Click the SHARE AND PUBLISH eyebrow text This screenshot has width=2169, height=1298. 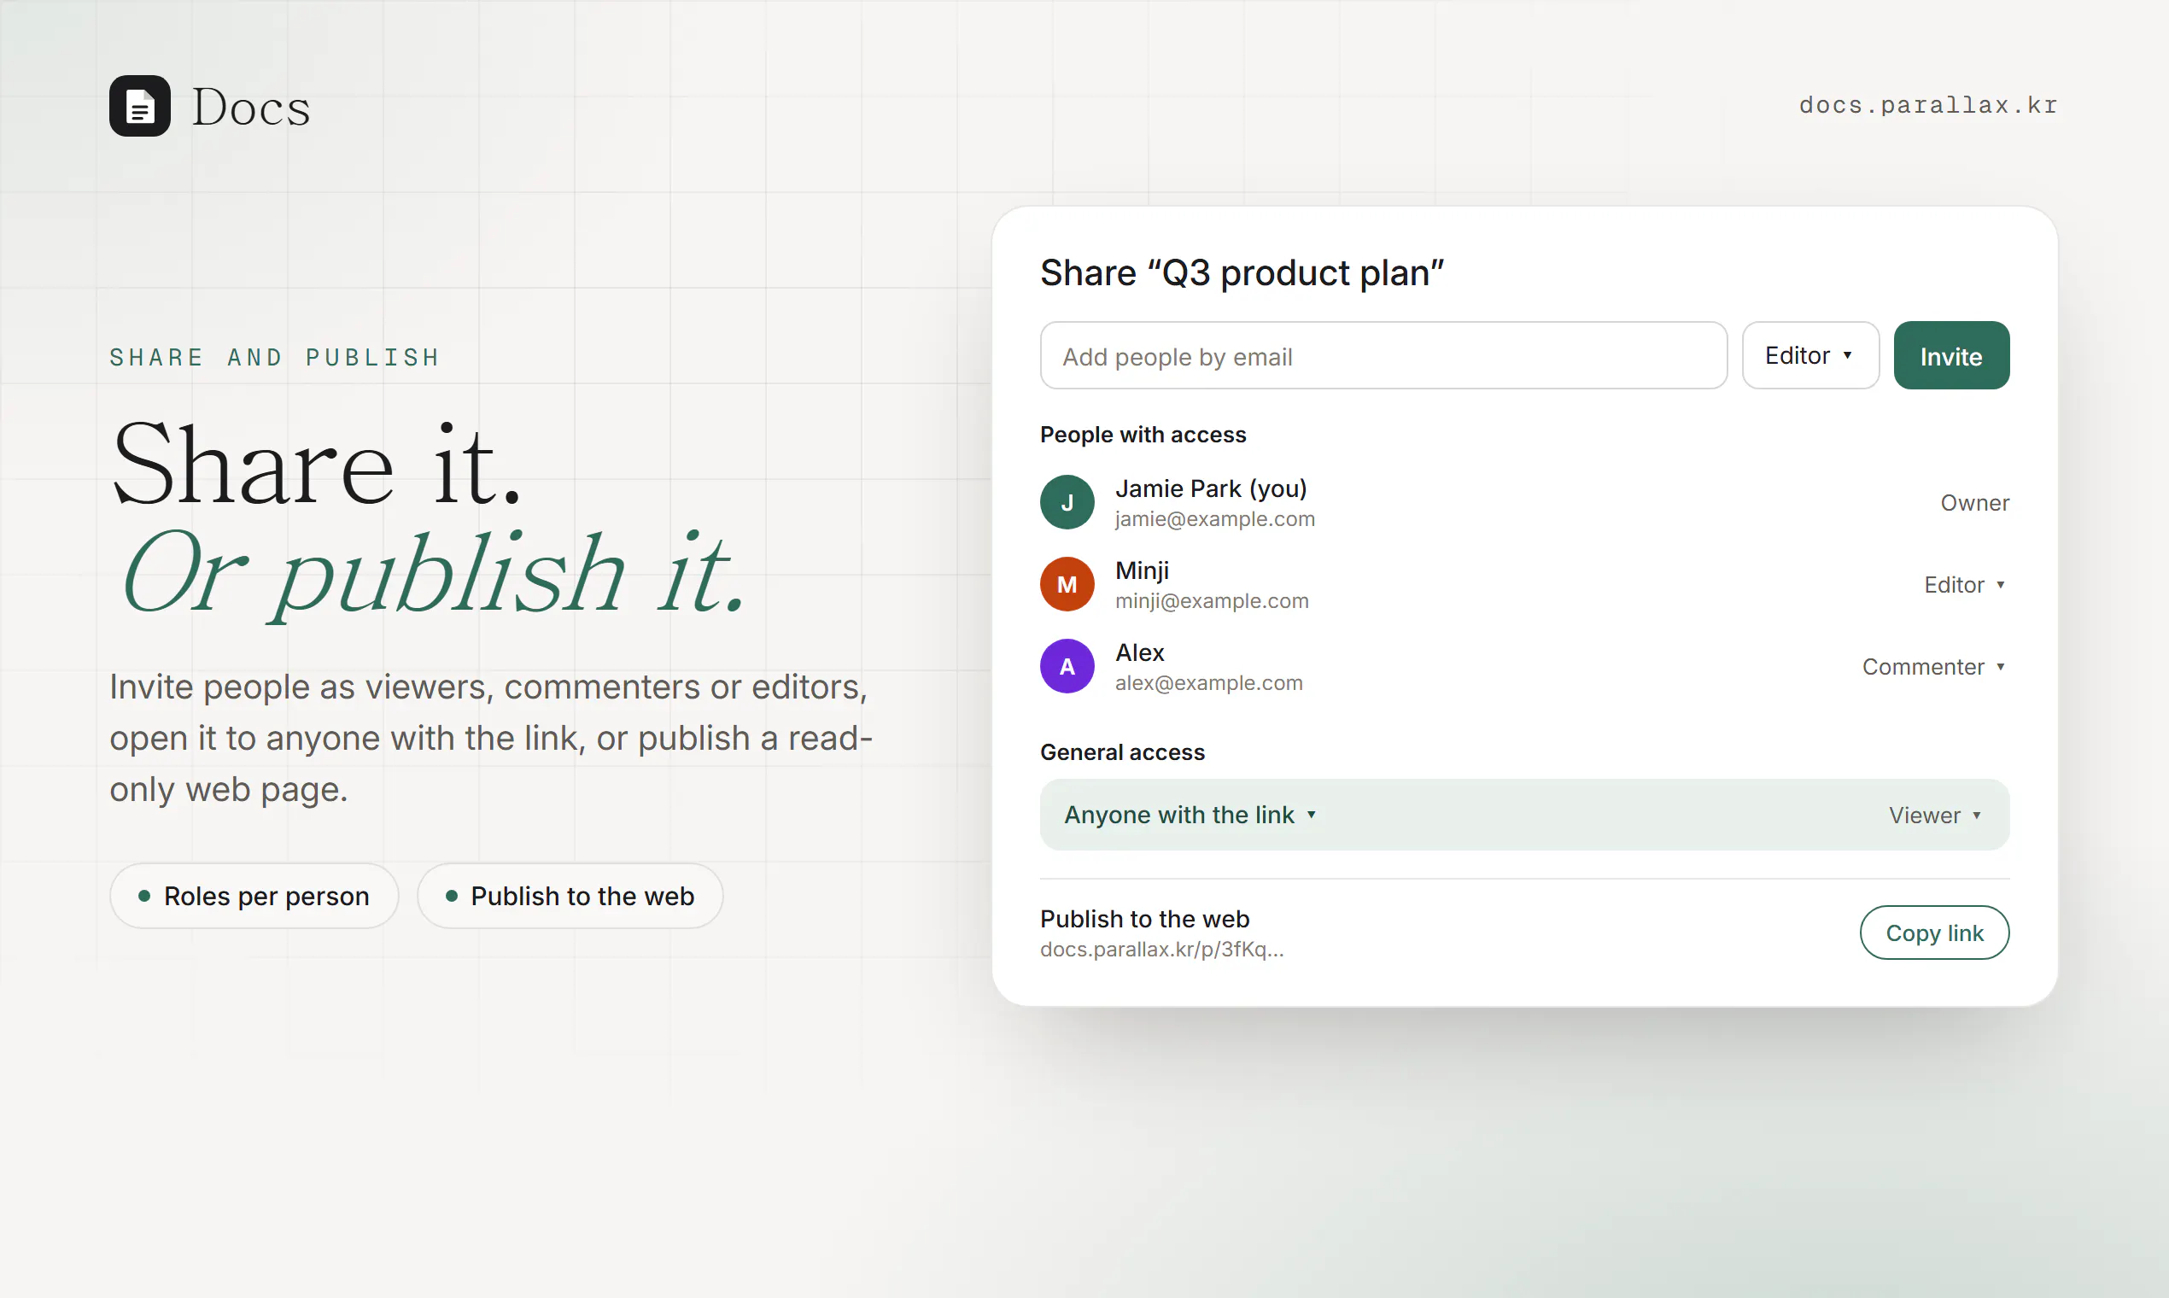(x=275, y=357)
